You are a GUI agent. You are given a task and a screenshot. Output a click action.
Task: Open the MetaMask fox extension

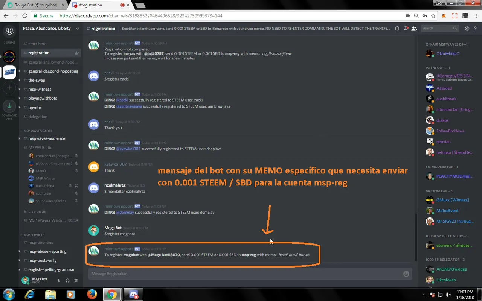tap(444, 16)
